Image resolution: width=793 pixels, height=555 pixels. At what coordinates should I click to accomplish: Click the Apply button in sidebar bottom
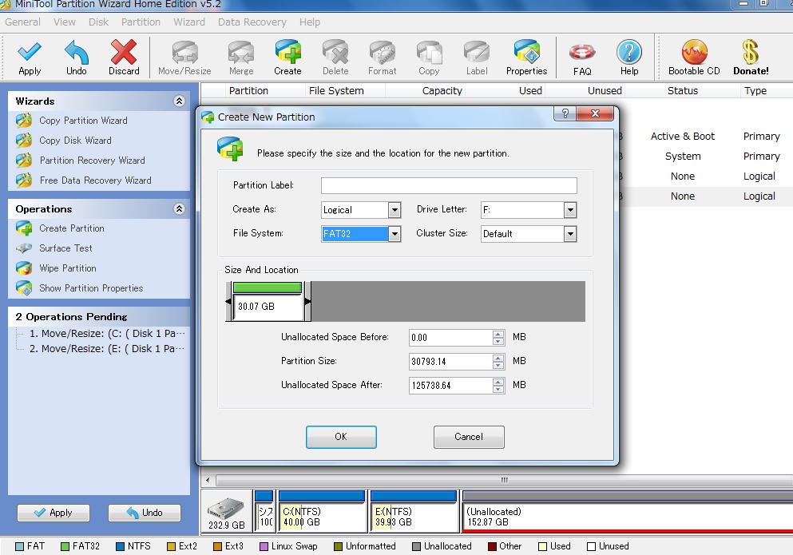[x=54, y=513]
